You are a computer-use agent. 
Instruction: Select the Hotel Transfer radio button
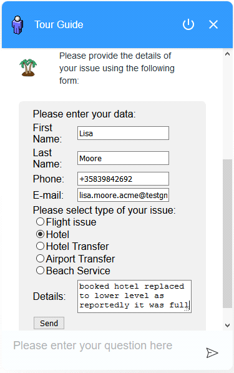point(40,246)
